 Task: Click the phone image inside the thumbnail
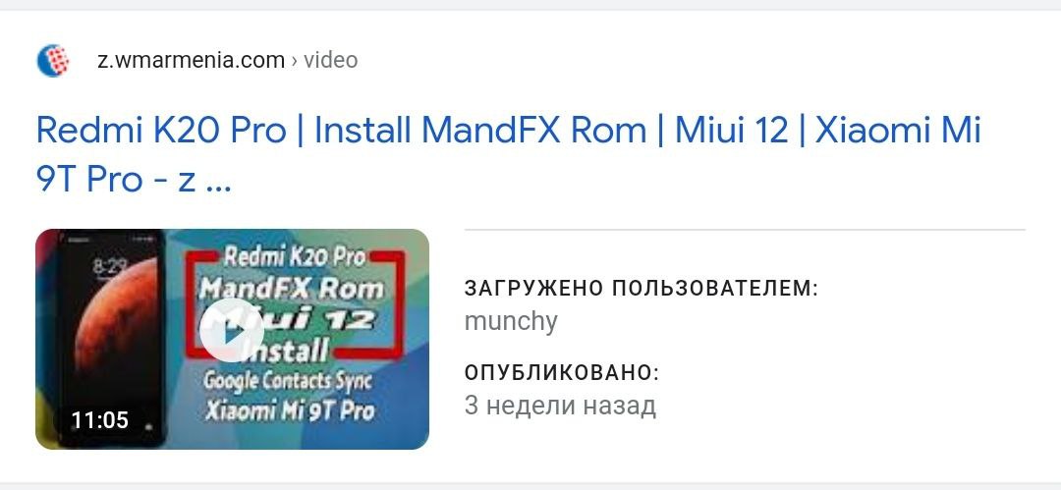(110, 339)
